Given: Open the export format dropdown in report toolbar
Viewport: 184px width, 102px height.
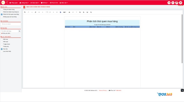Looking at the screenshot, I should click(65, 12).
